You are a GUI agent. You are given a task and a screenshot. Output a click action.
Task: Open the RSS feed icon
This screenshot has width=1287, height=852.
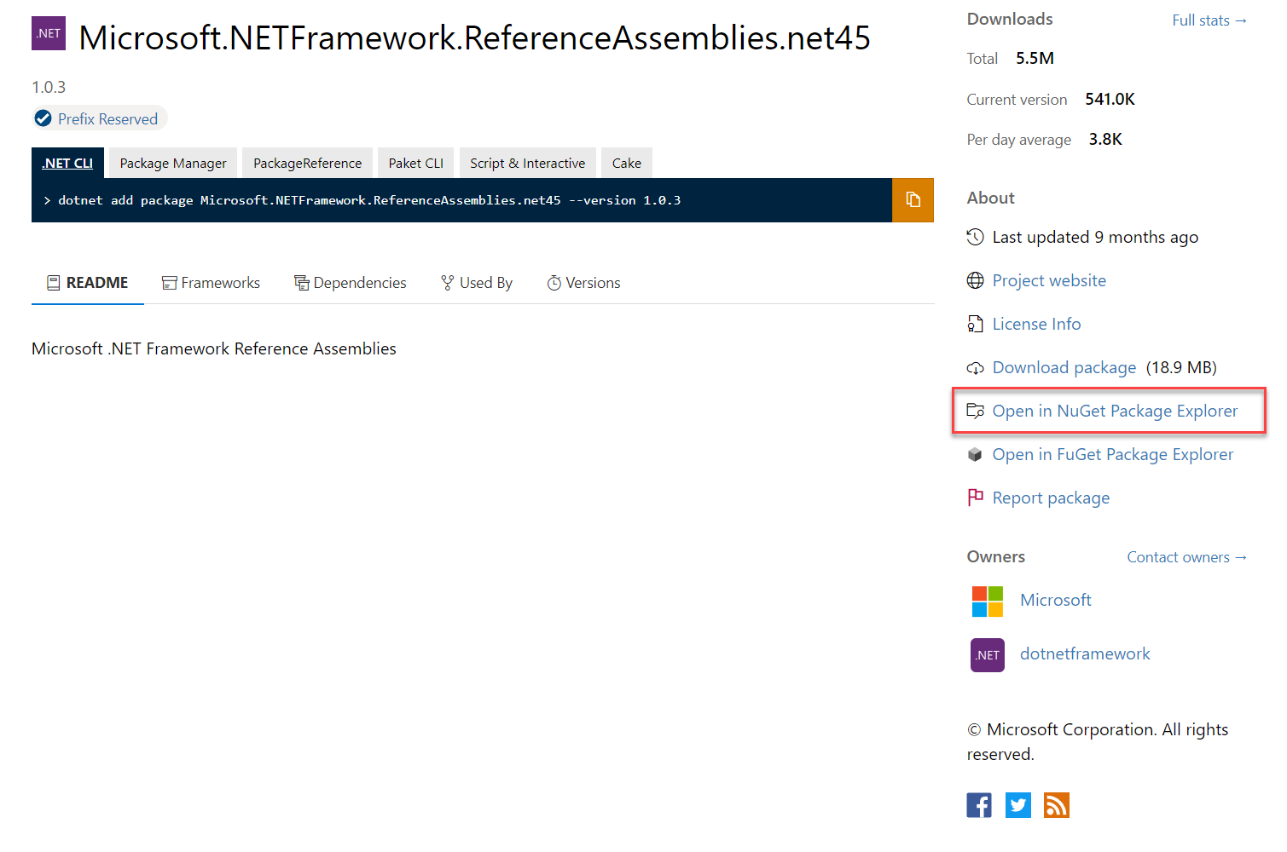click(1057, 805)
